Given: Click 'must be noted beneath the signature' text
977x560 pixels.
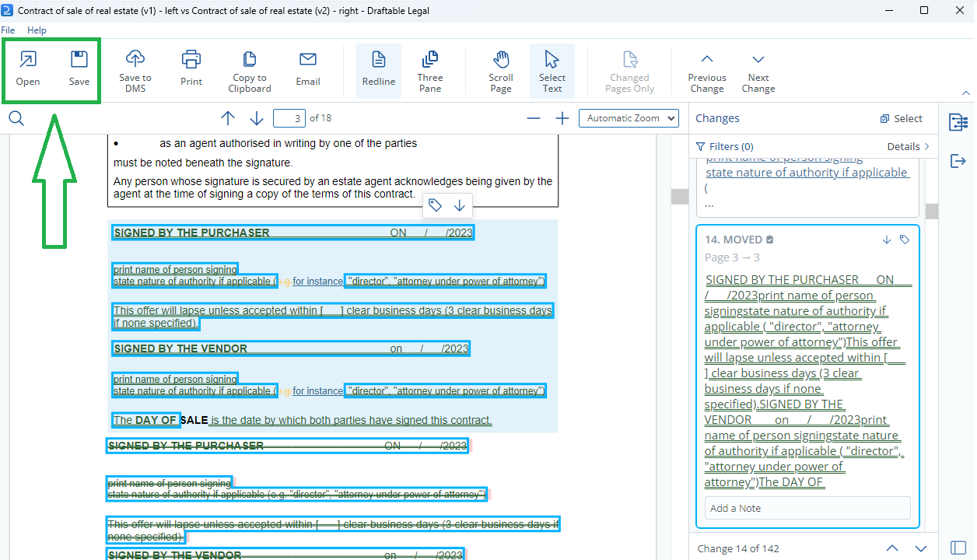Looking at the screenshot, I should [x=203, y=163].
